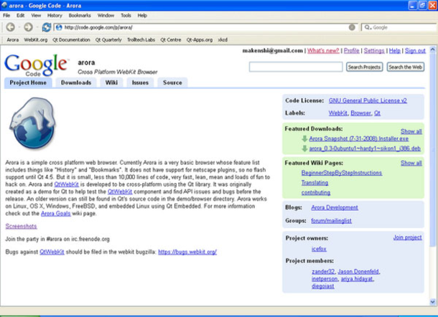438x317 pixels.
Task: Open the Arora Goals wiki link
Action: point(55,214)
